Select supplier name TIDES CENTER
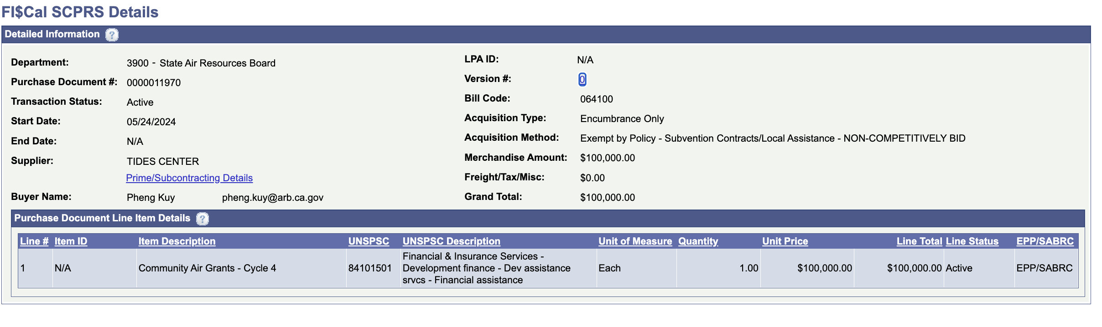 (163, 162)
